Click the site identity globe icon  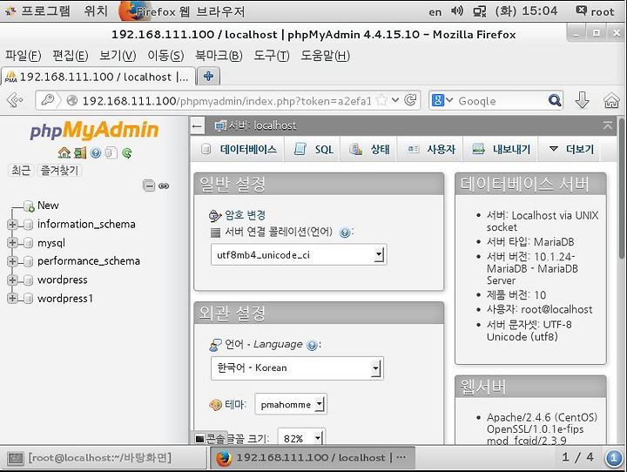(72, 100)
